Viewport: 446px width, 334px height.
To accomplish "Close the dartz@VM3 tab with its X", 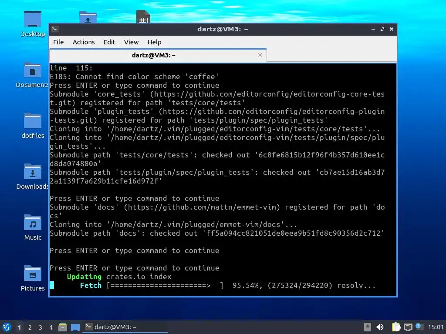I will 260,55.
